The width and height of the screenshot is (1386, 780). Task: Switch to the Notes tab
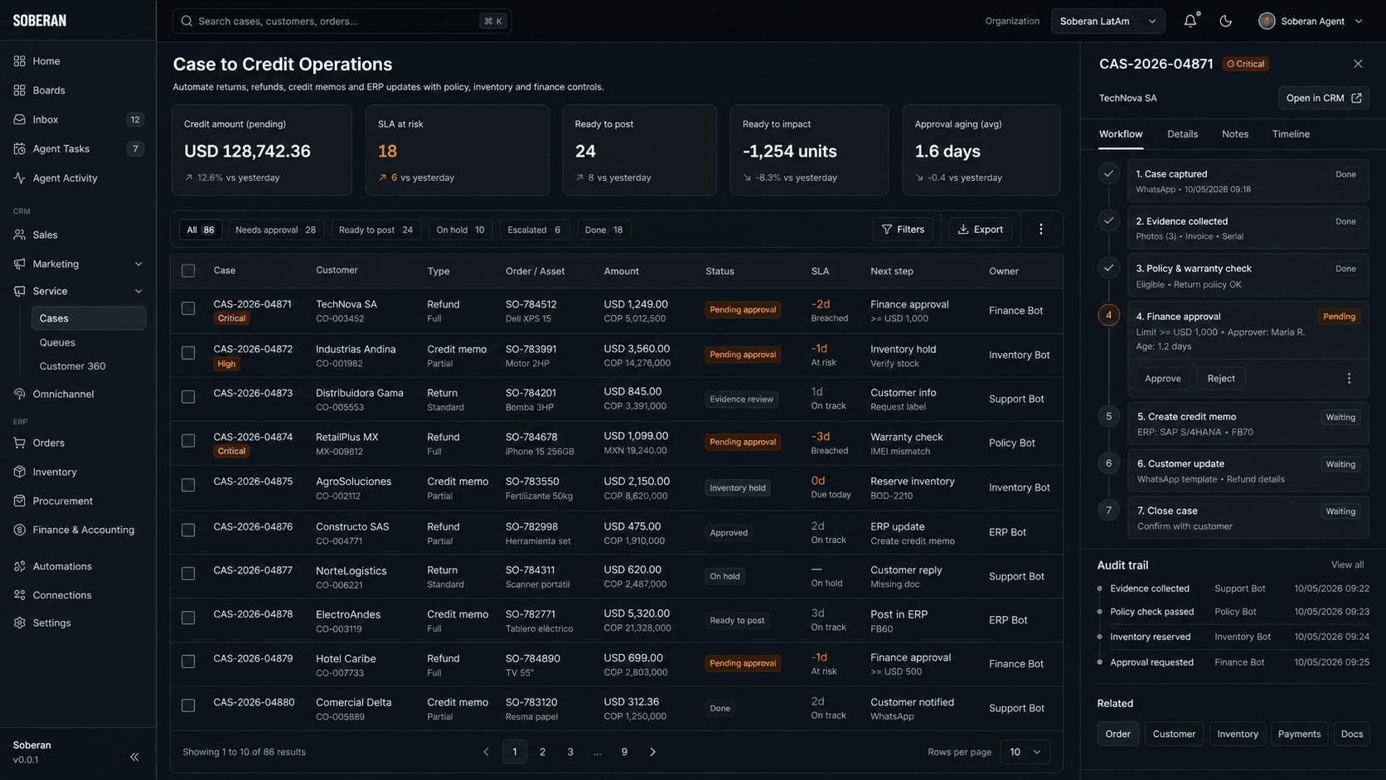[1234, 134]
